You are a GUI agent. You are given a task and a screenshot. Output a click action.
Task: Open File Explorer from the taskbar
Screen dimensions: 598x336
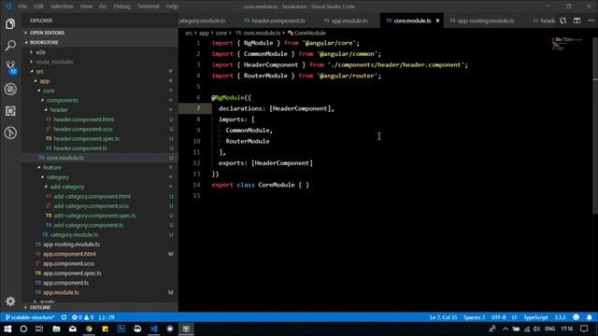56,329
